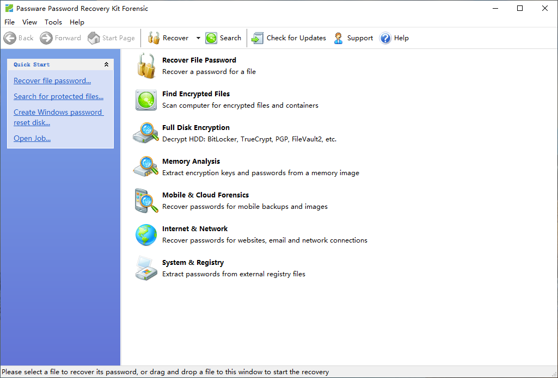The width and height of the screenshot is (558, 378).
Task: Click the Find Encrypted Files radar icon
Action: click(146, 100)
